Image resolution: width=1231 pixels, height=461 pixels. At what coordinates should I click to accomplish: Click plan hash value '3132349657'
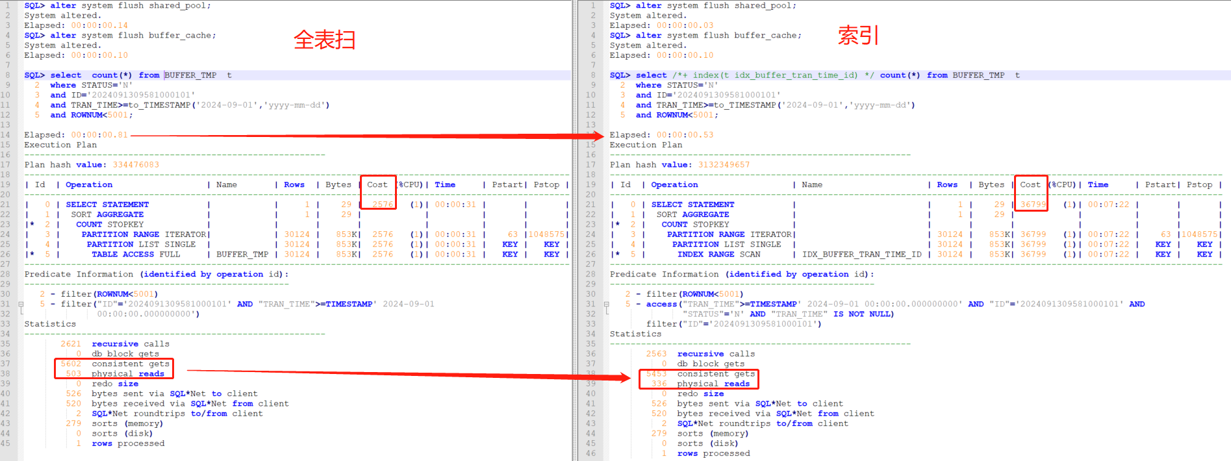tap(724, 165)
